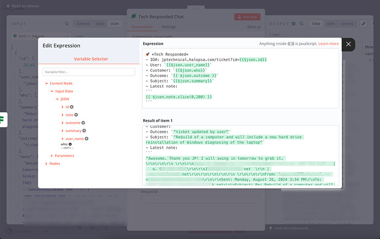Screen dimensions: 380x239
Task: Expand the Parameters tree node
Action: click(x=52, y=156)
